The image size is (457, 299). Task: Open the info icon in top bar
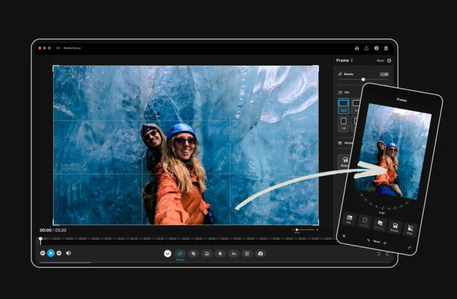(x=376, y=48)
